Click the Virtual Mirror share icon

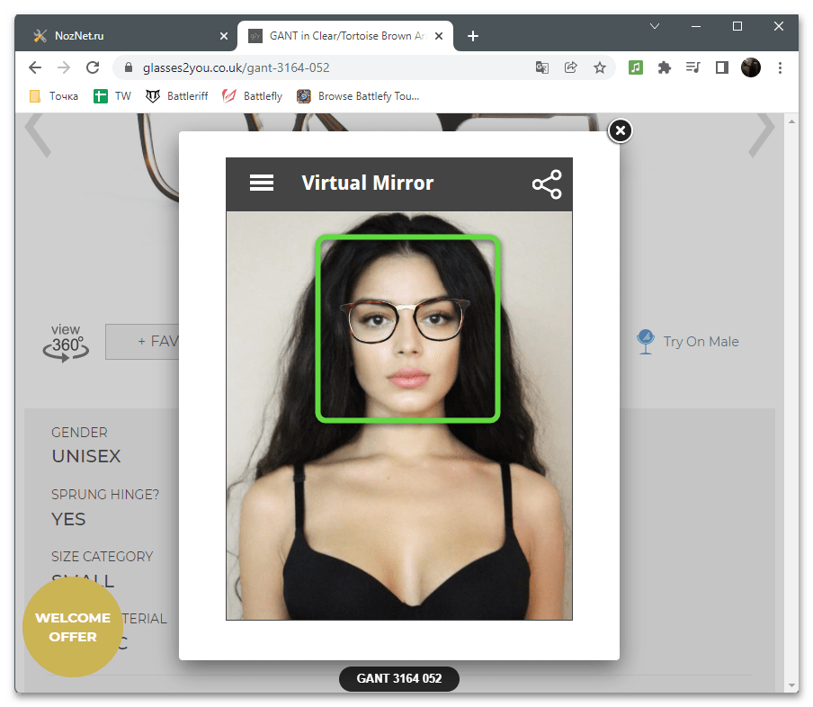pyautogui.click(x=547, y=184)
